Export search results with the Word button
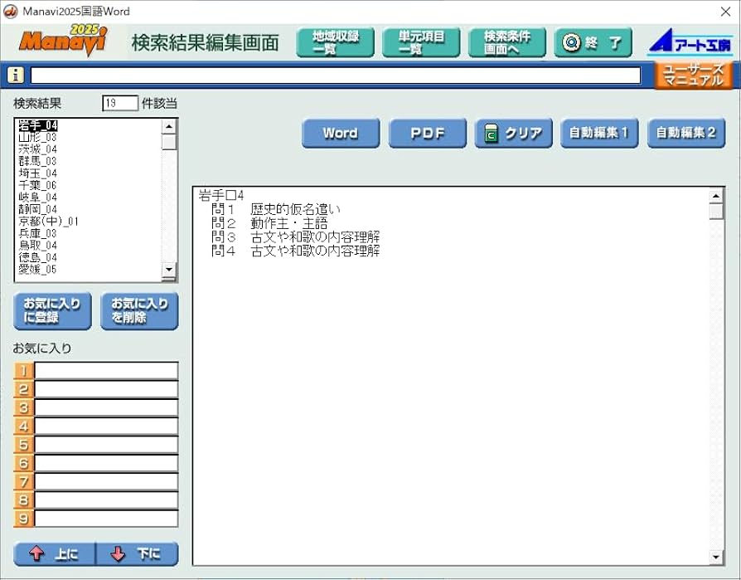Viewport: 741px width, 580px height. tap(340, 132)
